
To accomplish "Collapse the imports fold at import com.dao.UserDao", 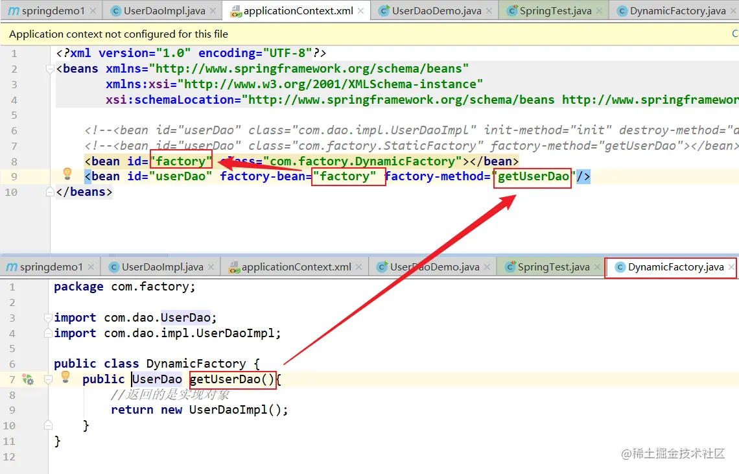I will pos(47,318).
